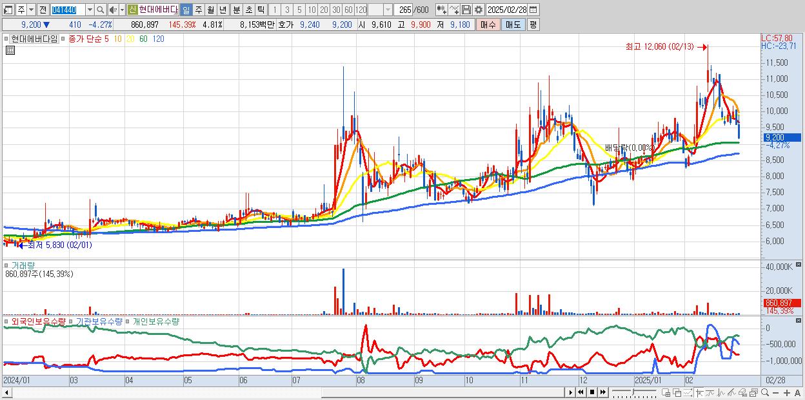Open the 주 market type dropdown arrow
The height and width of the screenshot is (400, 805).
pyautogui.click(x=31, y=10)
